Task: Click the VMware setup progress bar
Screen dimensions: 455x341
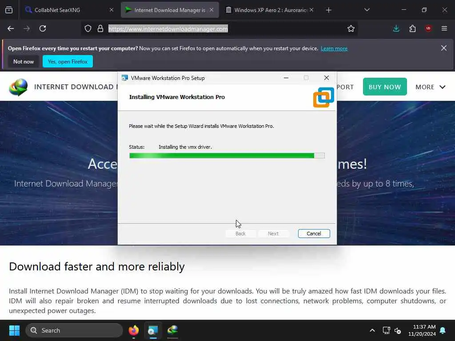Action: [x=227, y=156]
